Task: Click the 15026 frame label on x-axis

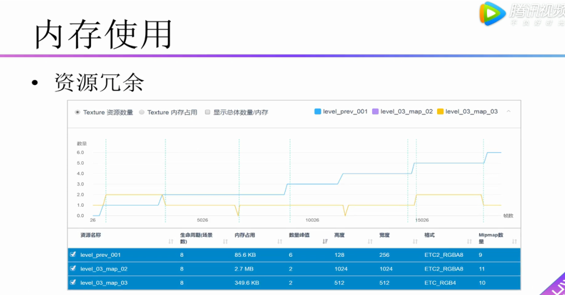Action: (422, 220)
